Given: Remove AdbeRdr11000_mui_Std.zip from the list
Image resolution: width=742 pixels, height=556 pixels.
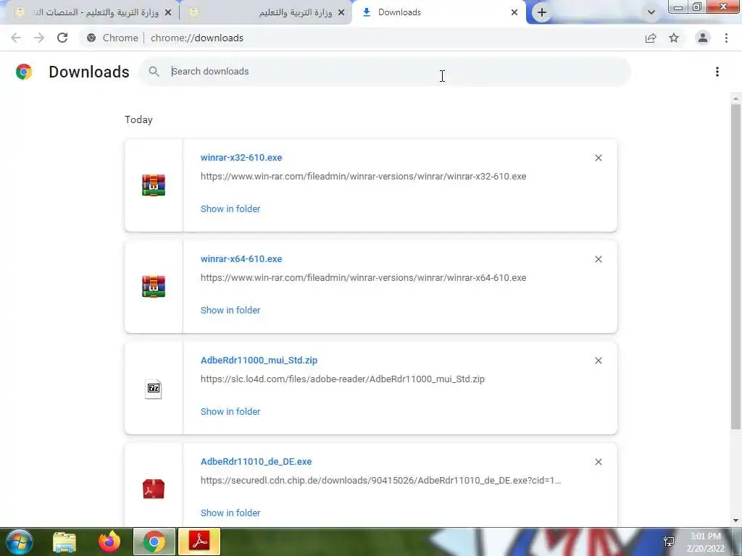Looking at the screenshot, I should coord(598,361).
